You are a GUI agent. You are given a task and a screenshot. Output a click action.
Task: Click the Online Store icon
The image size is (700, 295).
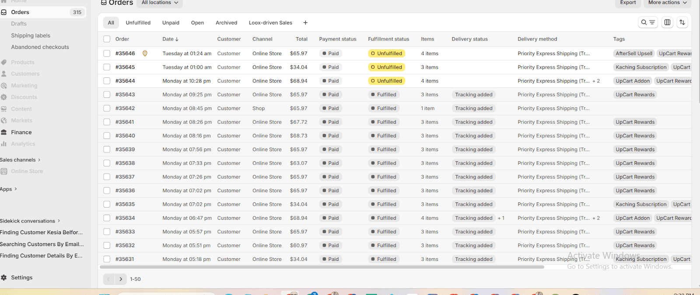(3, 171)
